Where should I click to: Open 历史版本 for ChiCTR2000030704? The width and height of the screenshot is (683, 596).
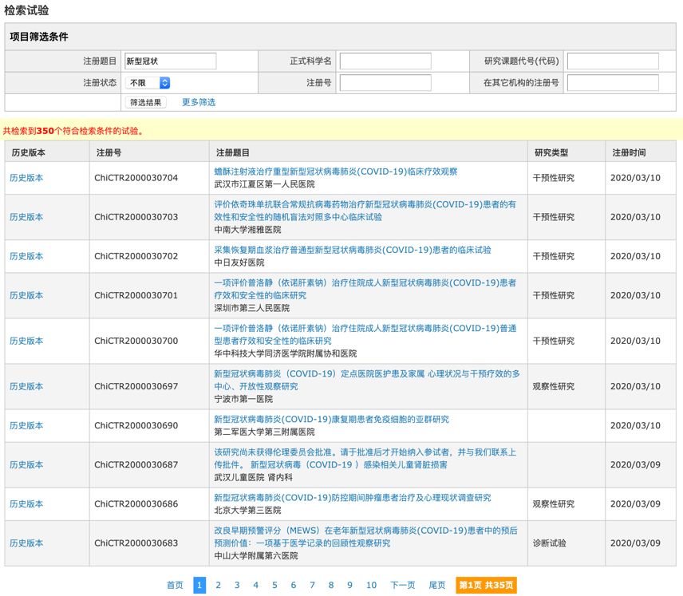pyautogui.click(x=26, y=178)
